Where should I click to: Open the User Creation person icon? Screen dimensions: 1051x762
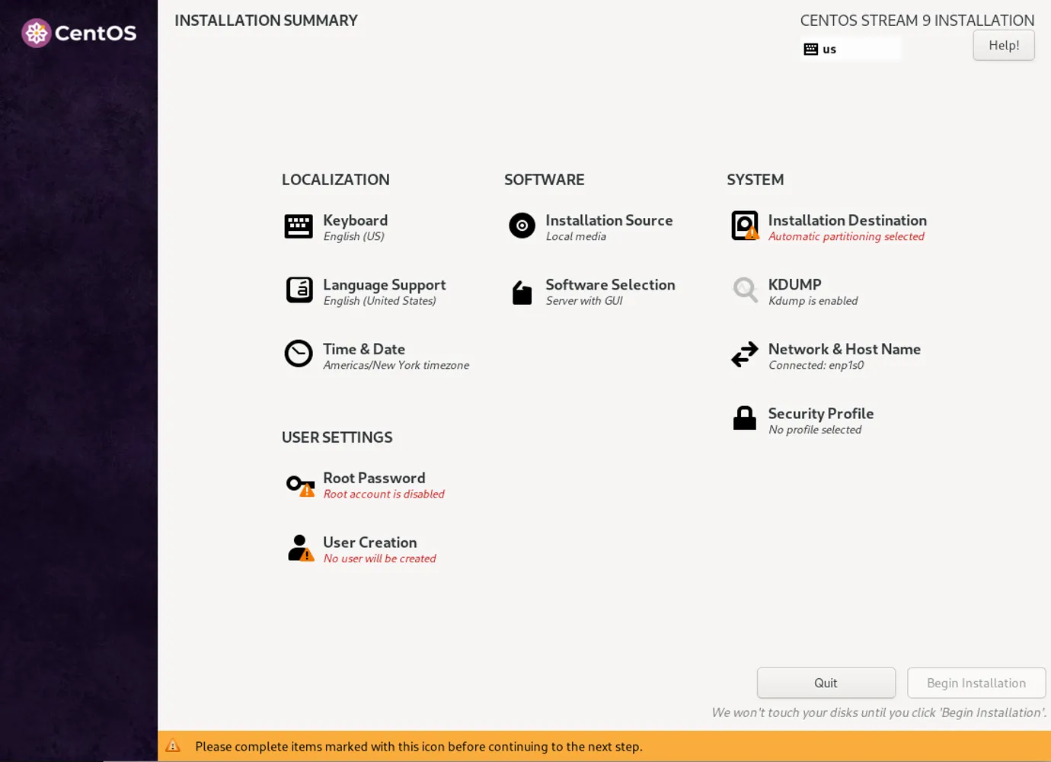[x=300, y=548]
